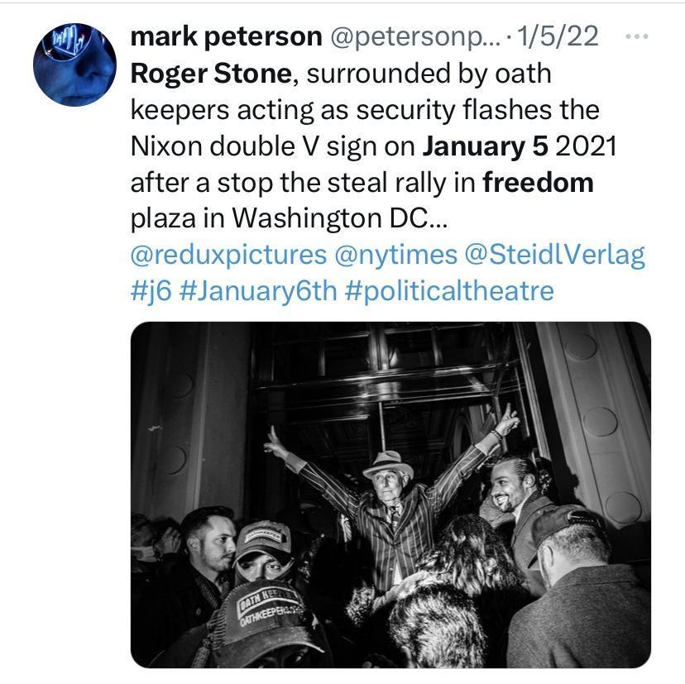Click the raised V-sign hand at photo right

505,420
